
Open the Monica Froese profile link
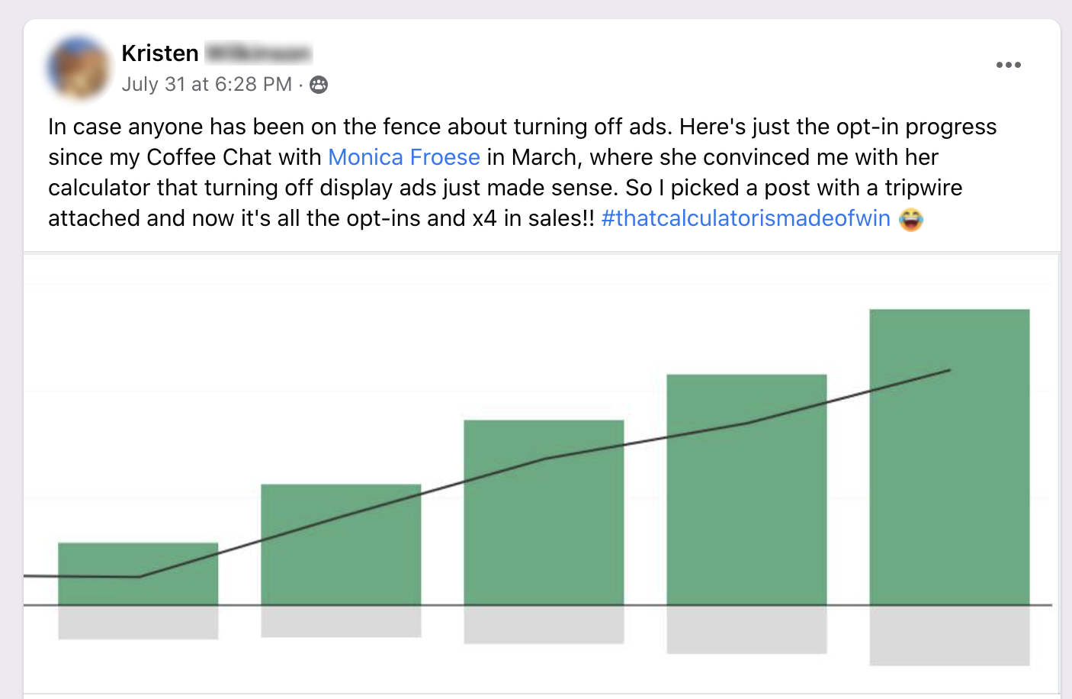pyautogui.click(x=403, y=157)
